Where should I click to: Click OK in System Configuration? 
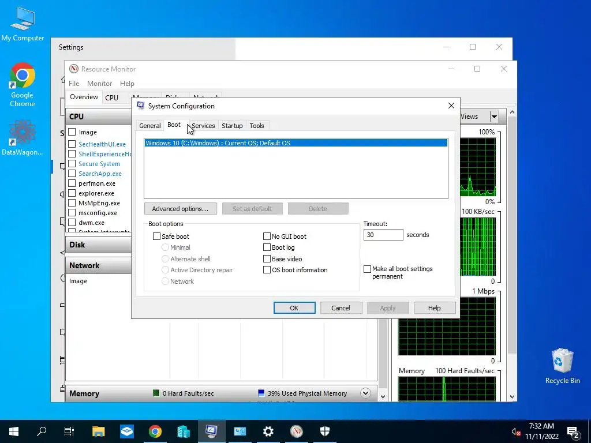[x=294, y=308]
